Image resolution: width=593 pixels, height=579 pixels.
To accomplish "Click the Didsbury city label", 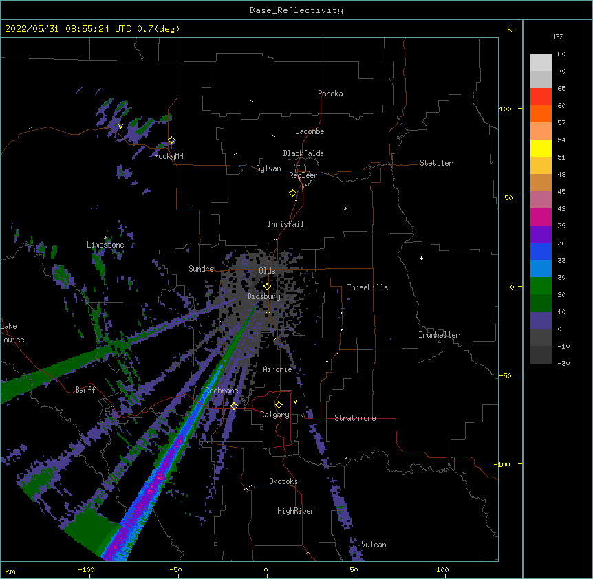I will tap(264, 296).
